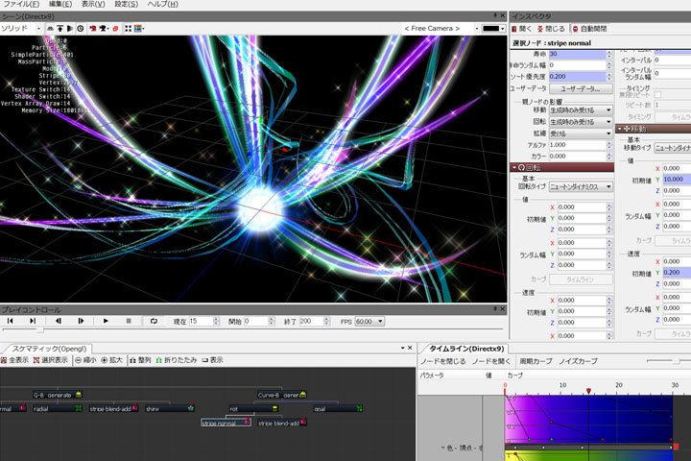Open the FPS 60.00 dropdown
Image resolution: width=691 pixels, height=461 pixels.
369,321
